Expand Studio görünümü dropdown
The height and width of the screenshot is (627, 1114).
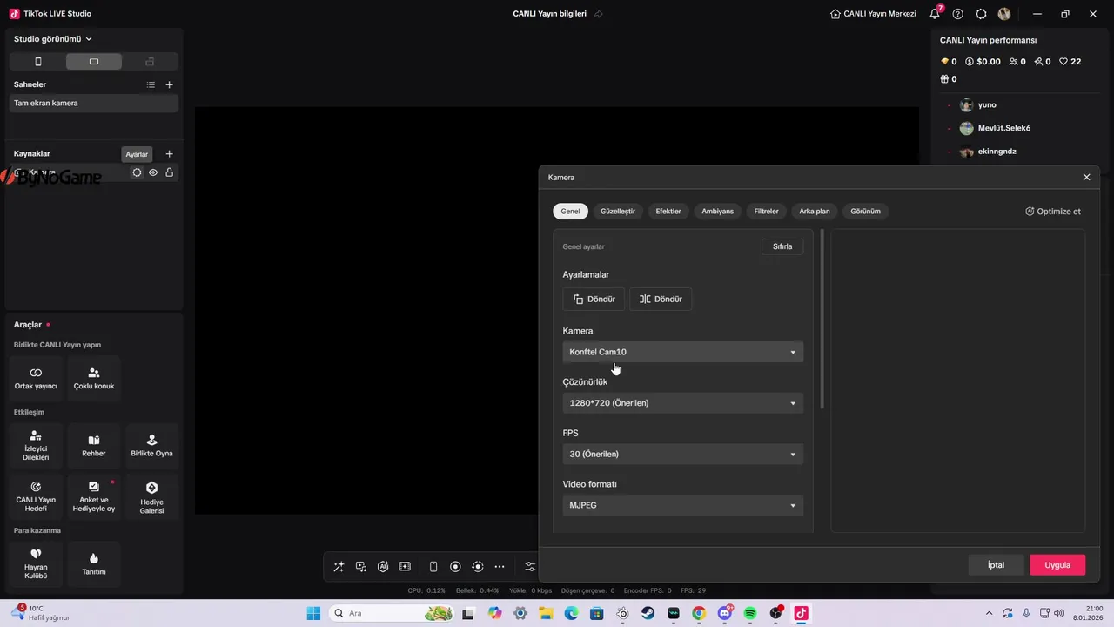pos(53,39)
